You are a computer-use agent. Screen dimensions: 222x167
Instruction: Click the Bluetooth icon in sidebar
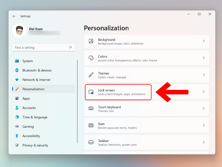click(x=17, y=70)
